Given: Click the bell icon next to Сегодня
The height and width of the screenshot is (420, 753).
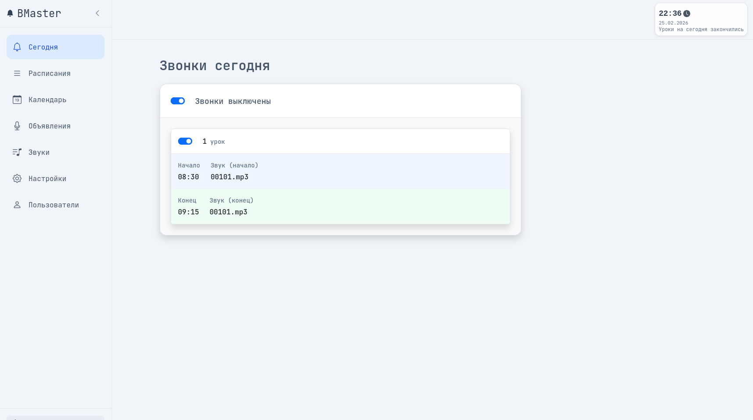Looking at the screenshot, I should pyautogui.click(x=17, y=47).
